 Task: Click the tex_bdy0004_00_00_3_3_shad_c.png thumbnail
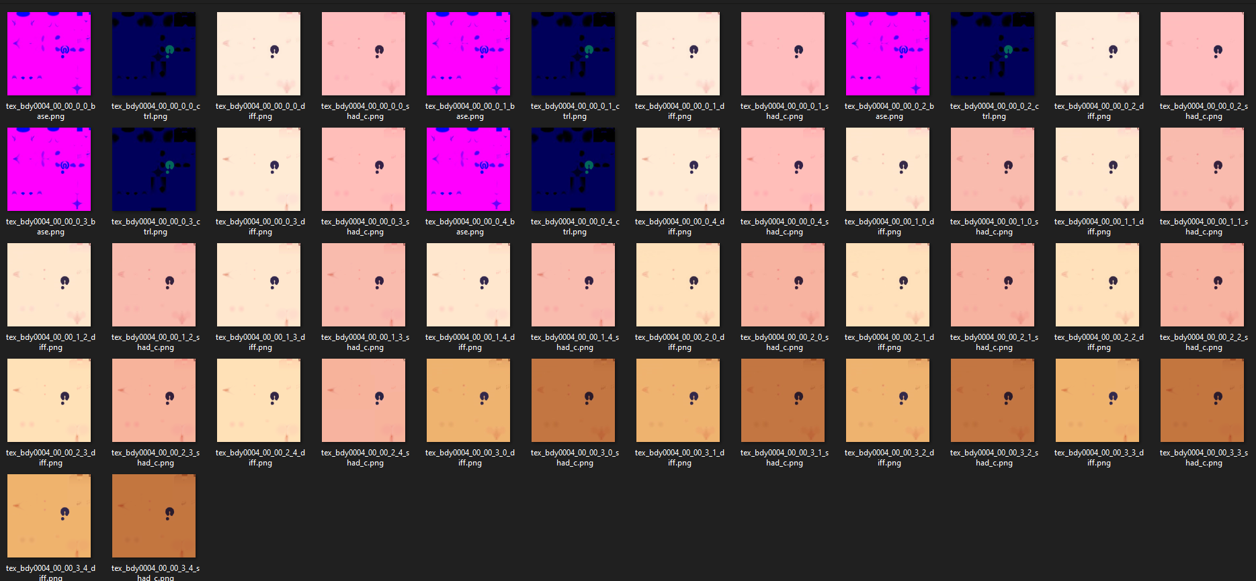1202,400
